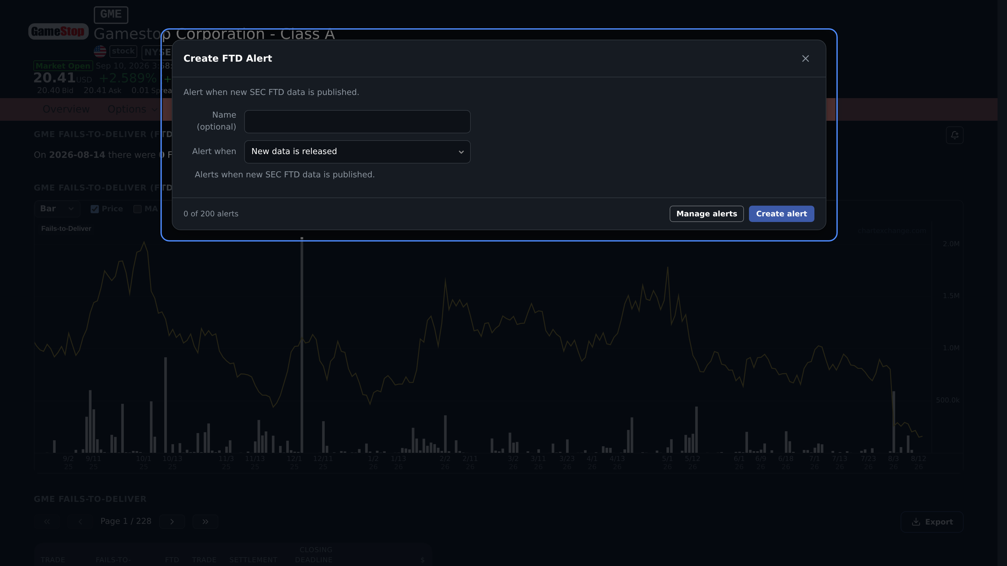Open the Alert when dropdown
The height and width of the screenshot is (566, 1007).
[x=357, y=152]
